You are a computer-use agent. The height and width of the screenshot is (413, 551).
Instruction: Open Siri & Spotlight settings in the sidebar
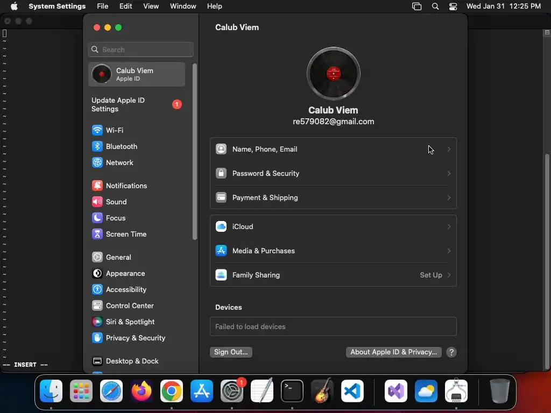137,322
